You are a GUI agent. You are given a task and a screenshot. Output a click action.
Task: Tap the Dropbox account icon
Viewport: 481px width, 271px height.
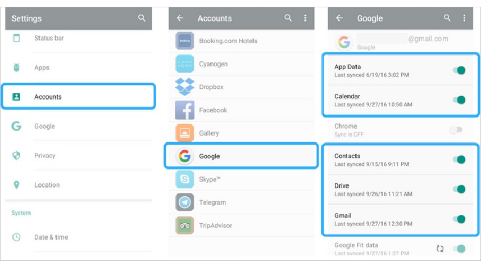pyautogui.click(x=185, y=87)
